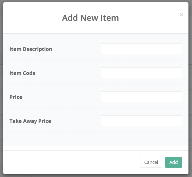Click the Take Away Price label
Viewport: 192px width, 177px height.
[30, 121]
